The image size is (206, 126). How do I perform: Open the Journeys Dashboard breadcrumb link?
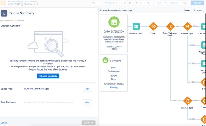click(x=17, y=2)
